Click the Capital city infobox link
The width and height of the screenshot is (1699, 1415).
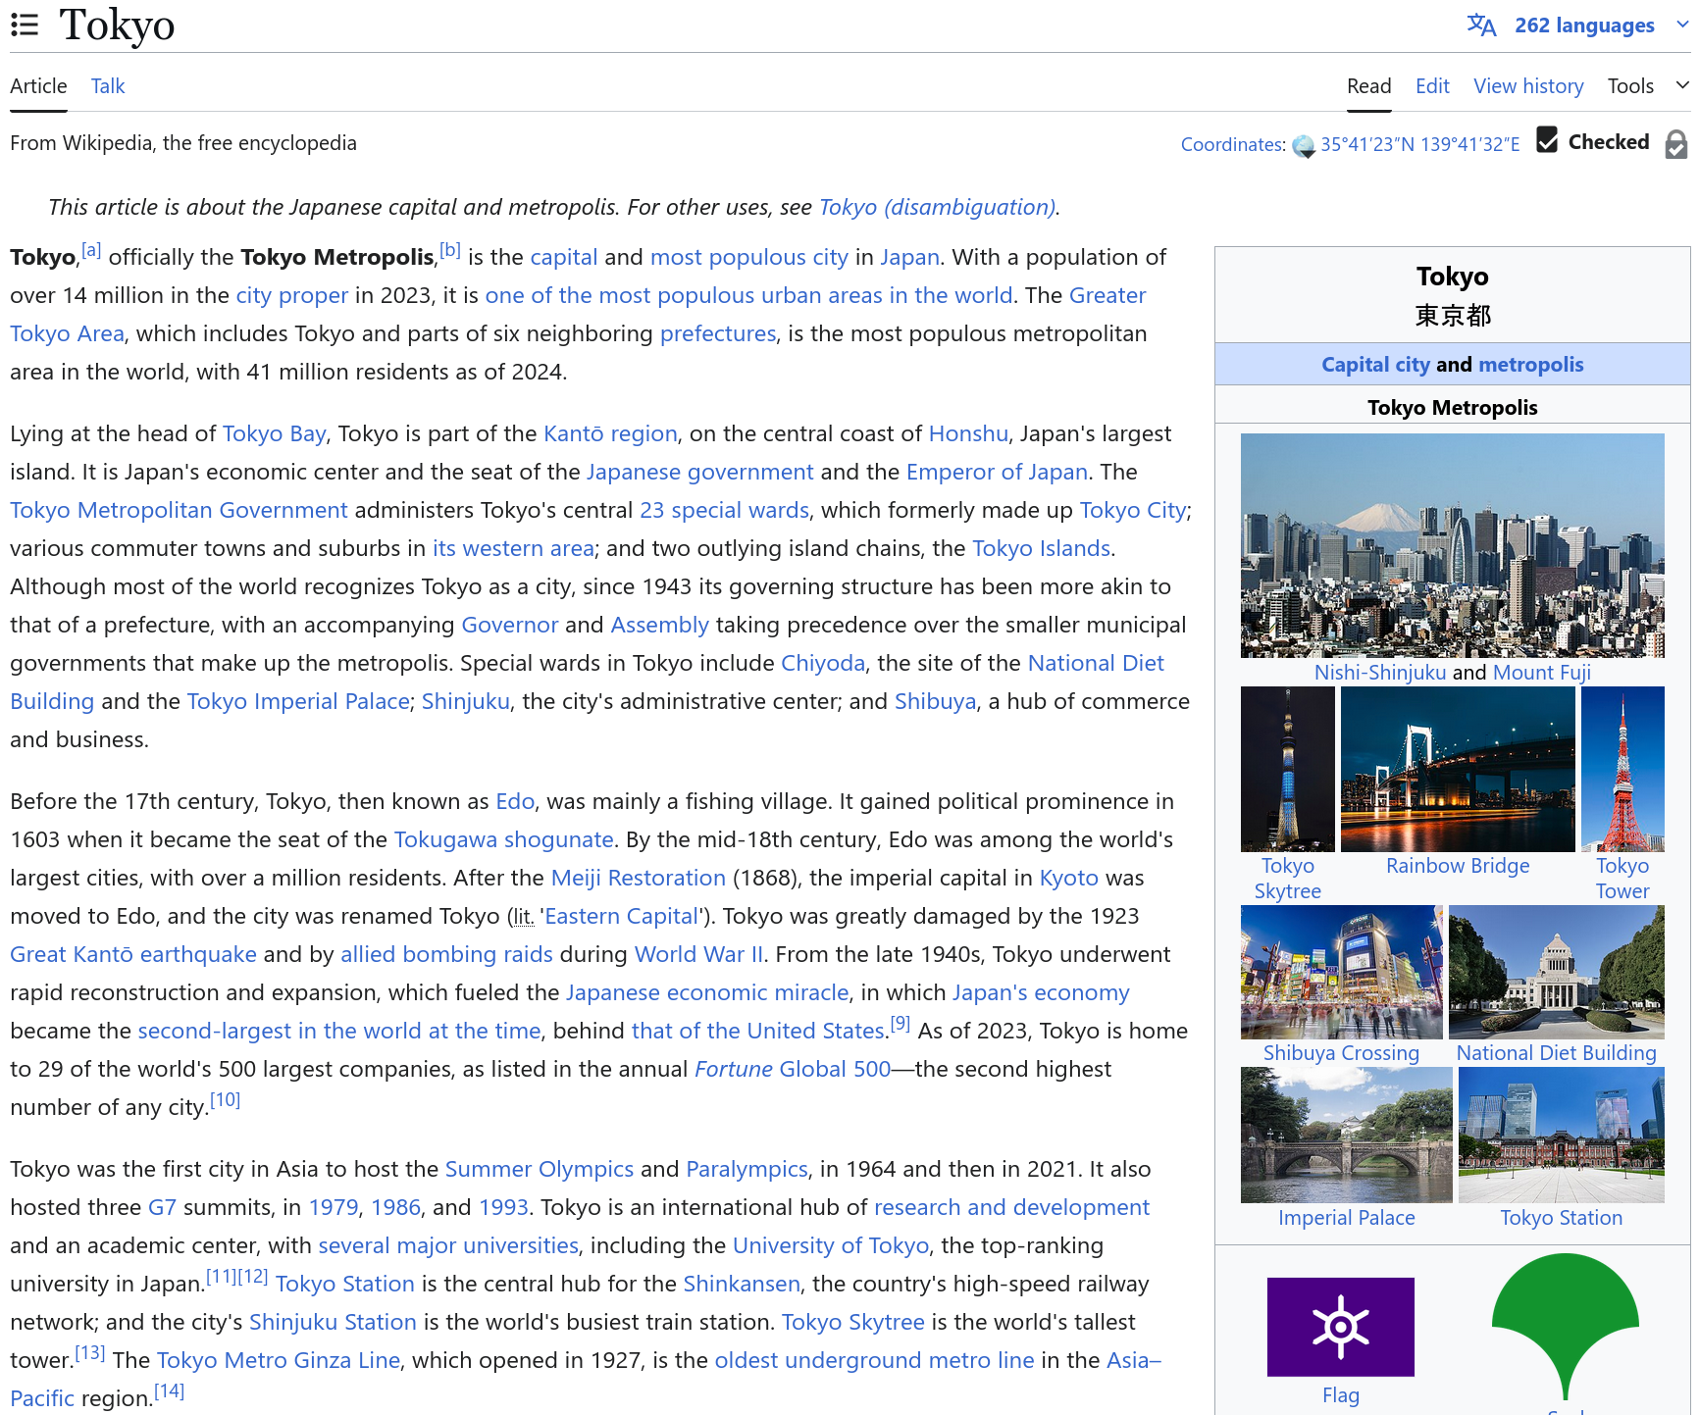[1375, 365]
